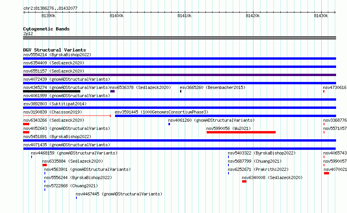Select esv3591445 (1000GenomesConsortiumPhase3) label
This screenshot has height=213, width=347.
coord(161,112)
